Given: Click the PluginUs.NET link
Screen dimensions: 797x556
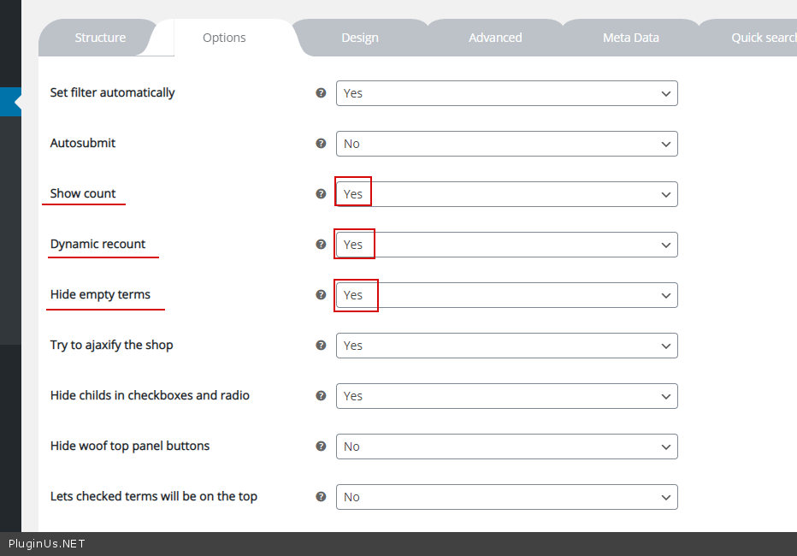Looking at the screenshot, I should tap(47, 543).
